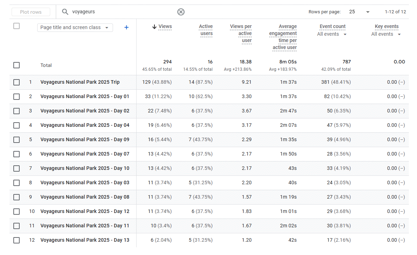Sort by Active users column
The width and height of the screenshot is (417, 255).
pyautogui.click(x=206, y=30)
